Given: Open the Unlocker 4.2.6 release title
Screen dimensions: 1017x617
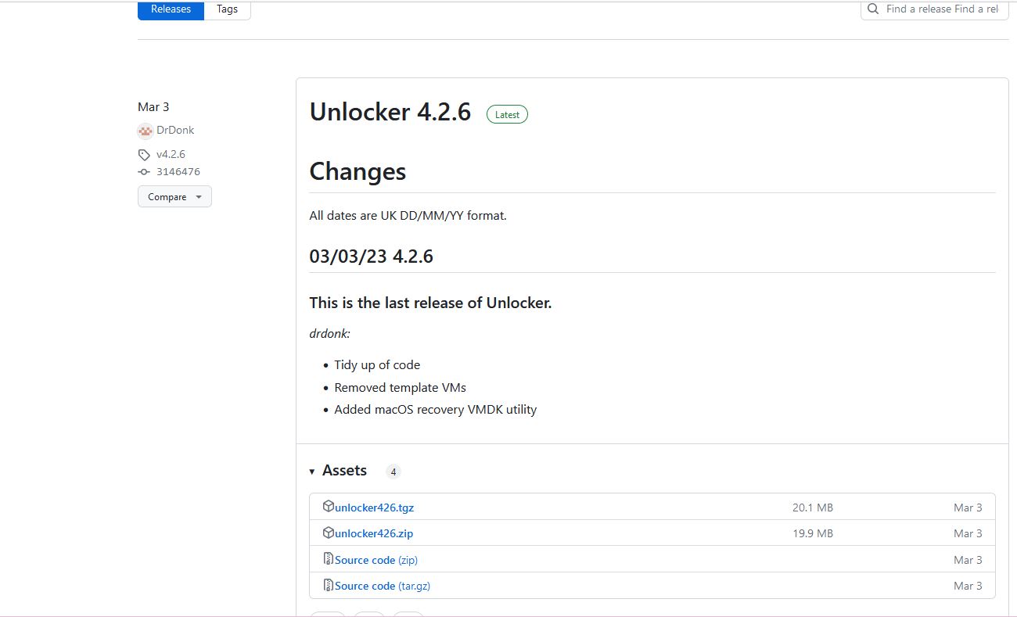Looking at the screenshot, I should 390,113.
